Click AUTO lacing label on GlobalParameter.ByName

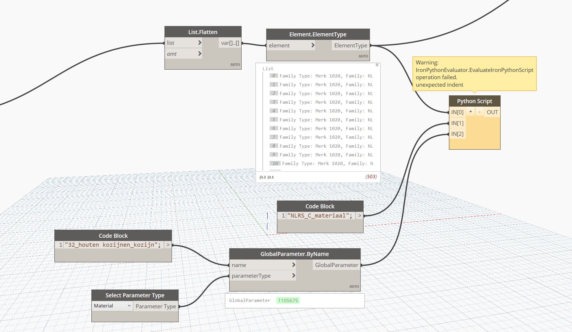(354, 286)
